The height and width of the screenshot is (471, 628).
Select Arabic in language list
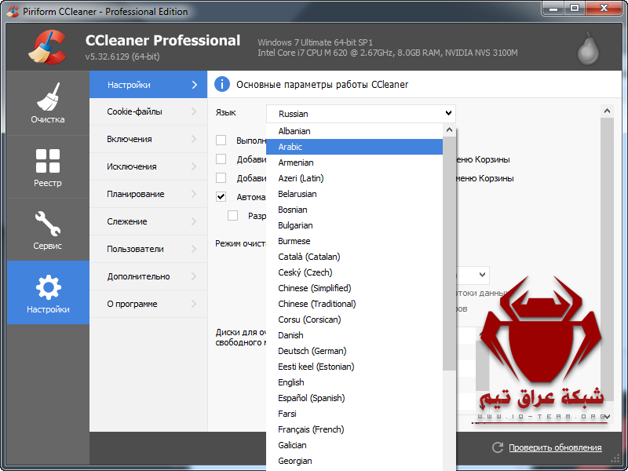point(355,147)
